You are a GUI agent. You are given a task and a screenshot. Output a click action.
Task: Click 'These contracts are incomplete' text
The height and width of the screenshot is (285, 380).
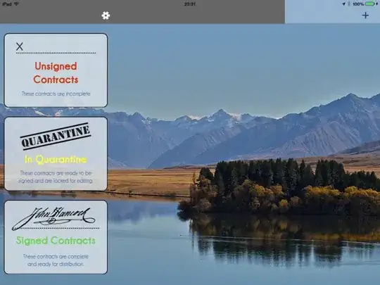pos(56,94)
